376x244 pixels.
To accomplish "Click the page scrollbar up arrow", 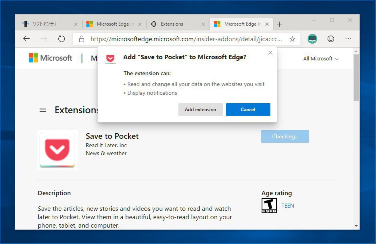I will click(356, 51).
